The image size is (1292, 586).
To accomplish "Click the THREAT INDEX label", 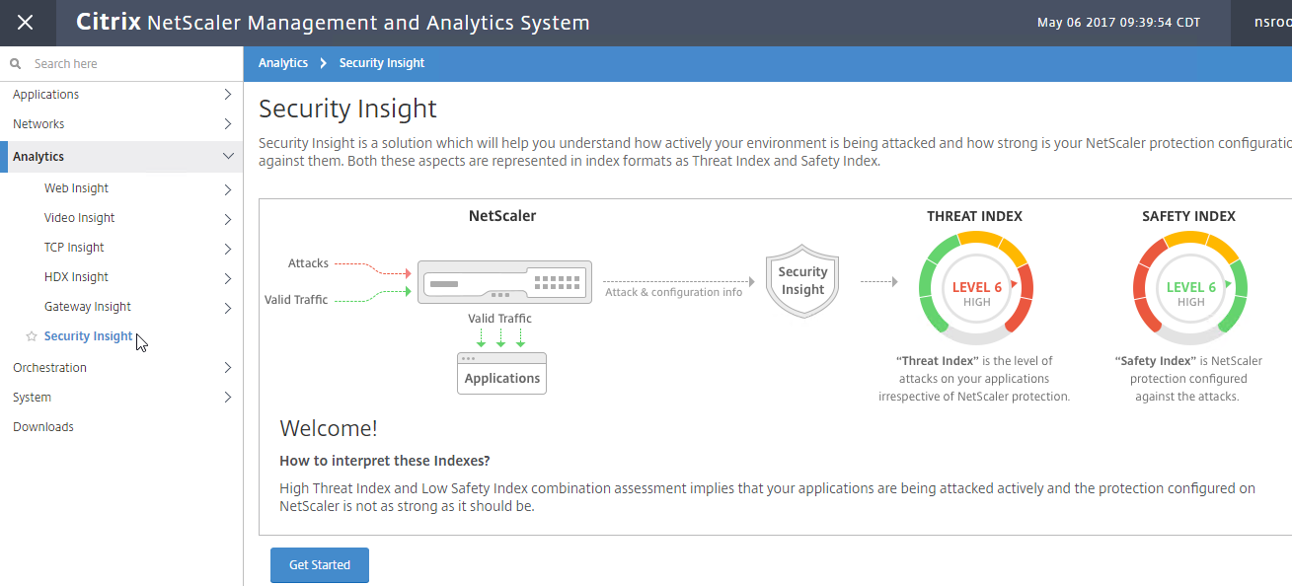I will 974,216.
